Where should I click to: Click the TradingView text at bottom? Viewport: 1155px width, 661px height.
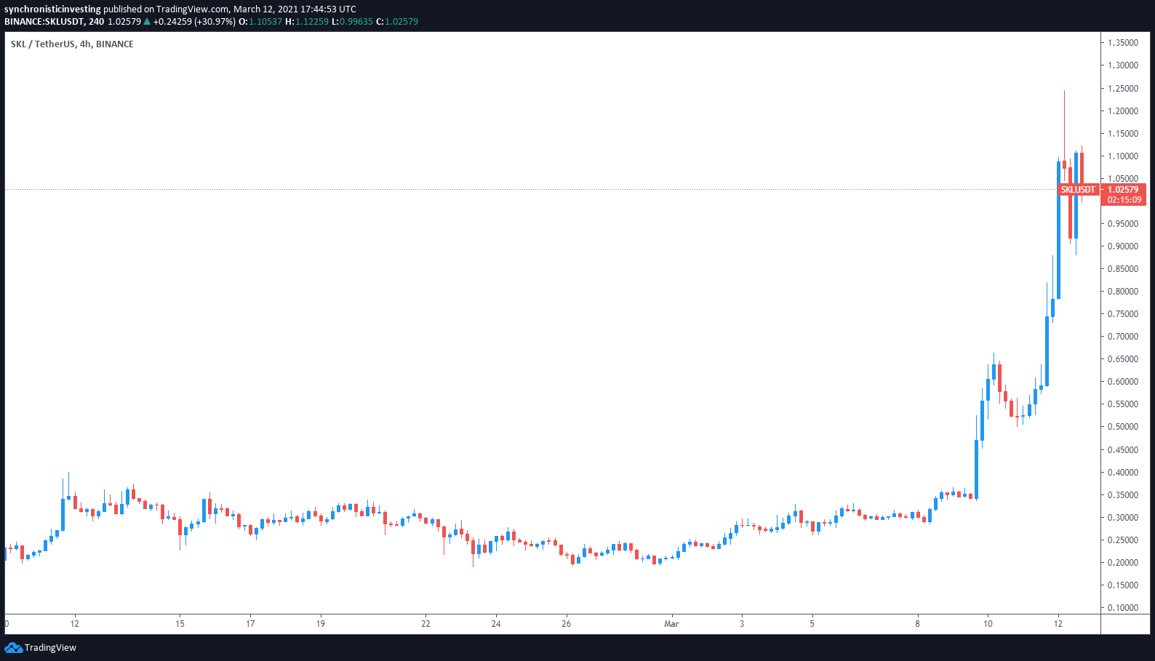tap(50, 648)
